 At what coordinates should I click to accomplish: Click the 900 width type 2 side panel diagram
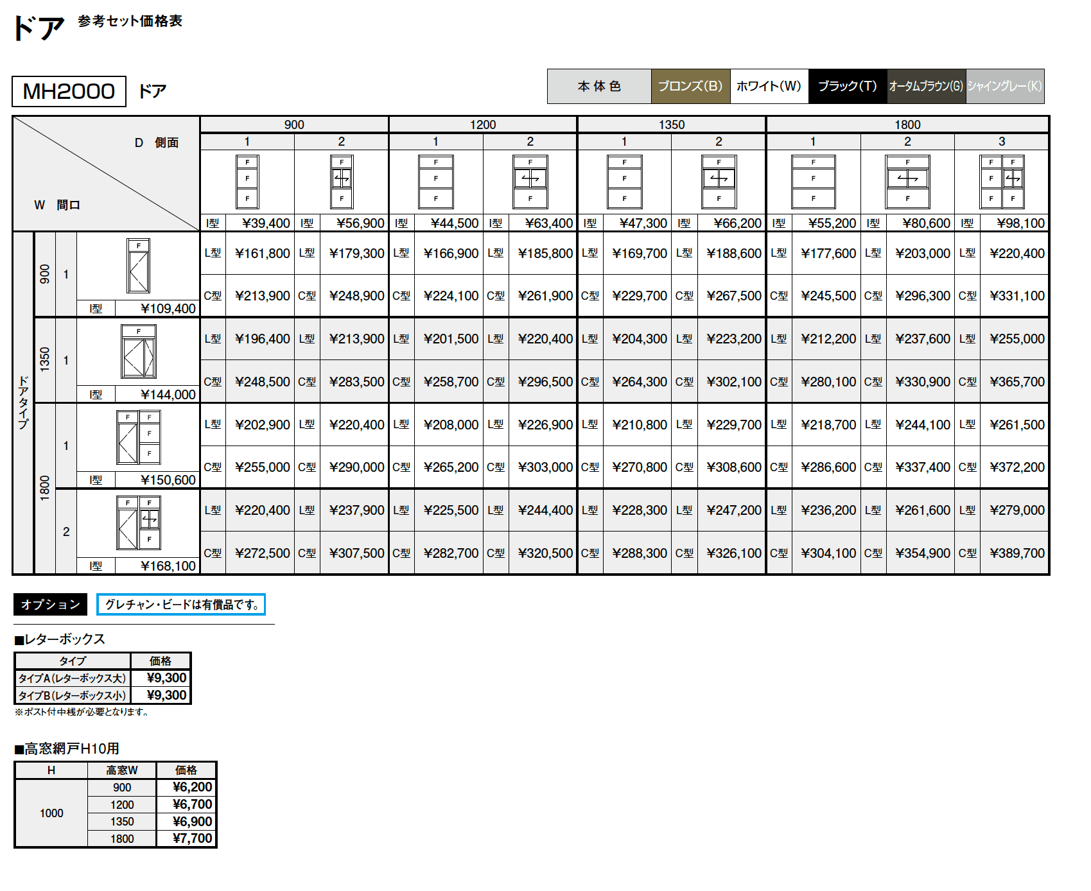tap(342, 182)
